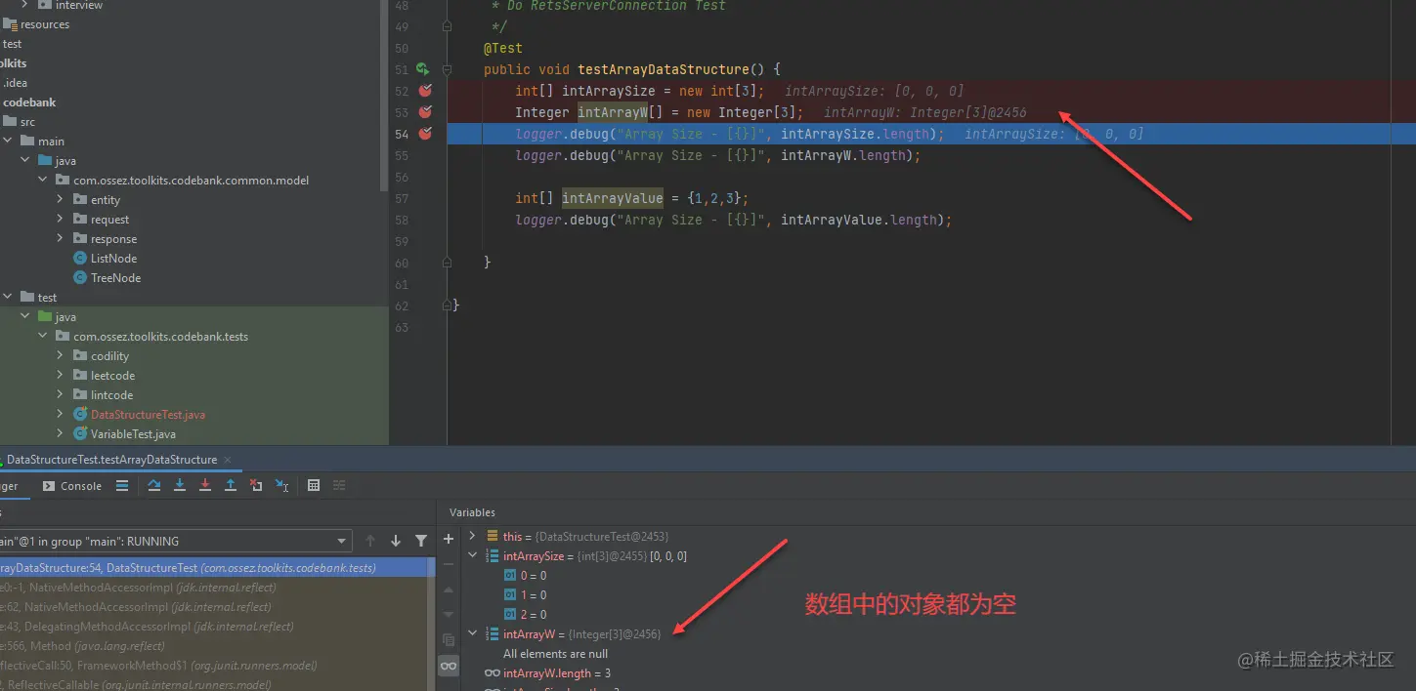Expand the 'this' variable node
The width and height of the screenshot is (1416, 691).
click(x=472, y=536)
